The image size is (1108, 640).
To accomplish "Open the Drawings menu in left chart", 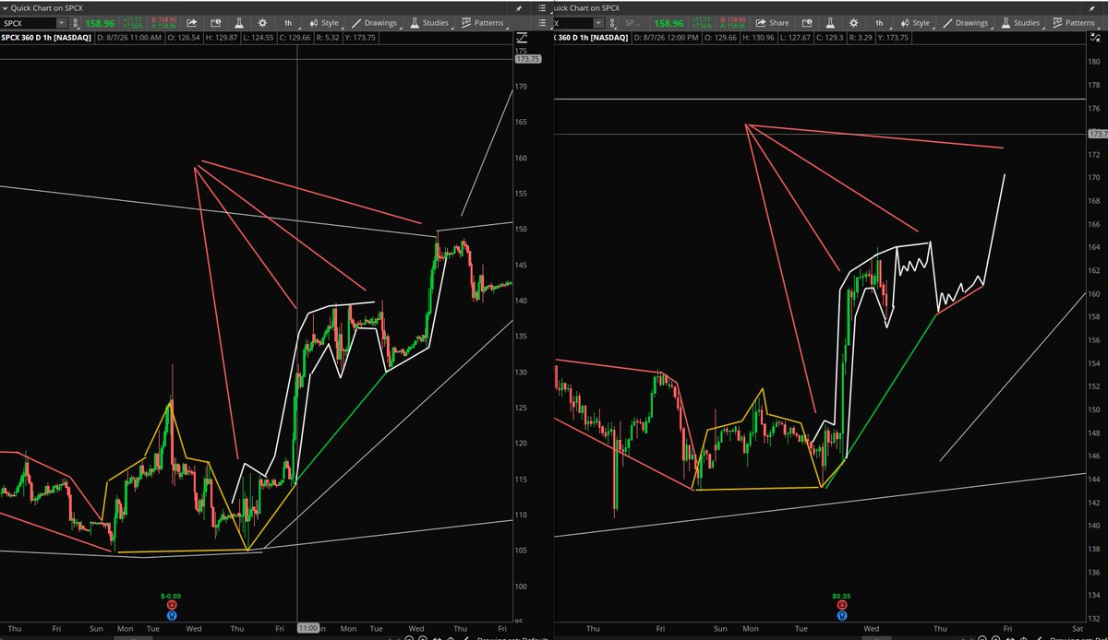I will pyautogui.click(x=375, y=22).
